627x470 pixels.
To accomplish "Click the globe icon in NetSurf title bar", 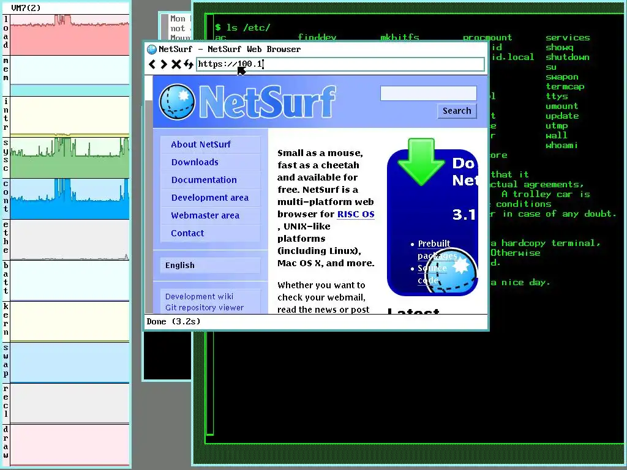I will click(152, 49).
